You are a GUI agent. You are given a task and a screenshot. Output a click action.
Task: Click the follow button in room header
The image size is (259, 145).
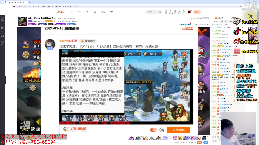click(191, 18)
